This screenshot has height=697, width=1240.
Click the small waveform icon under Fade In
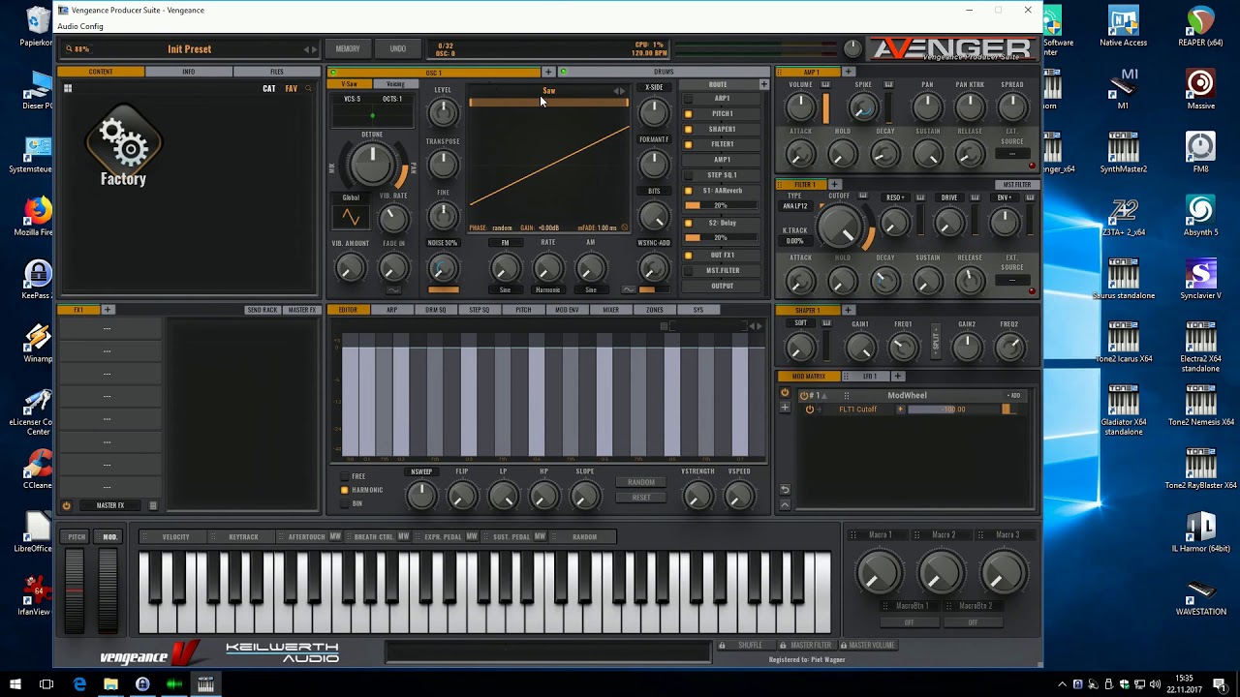pos(393,289)
